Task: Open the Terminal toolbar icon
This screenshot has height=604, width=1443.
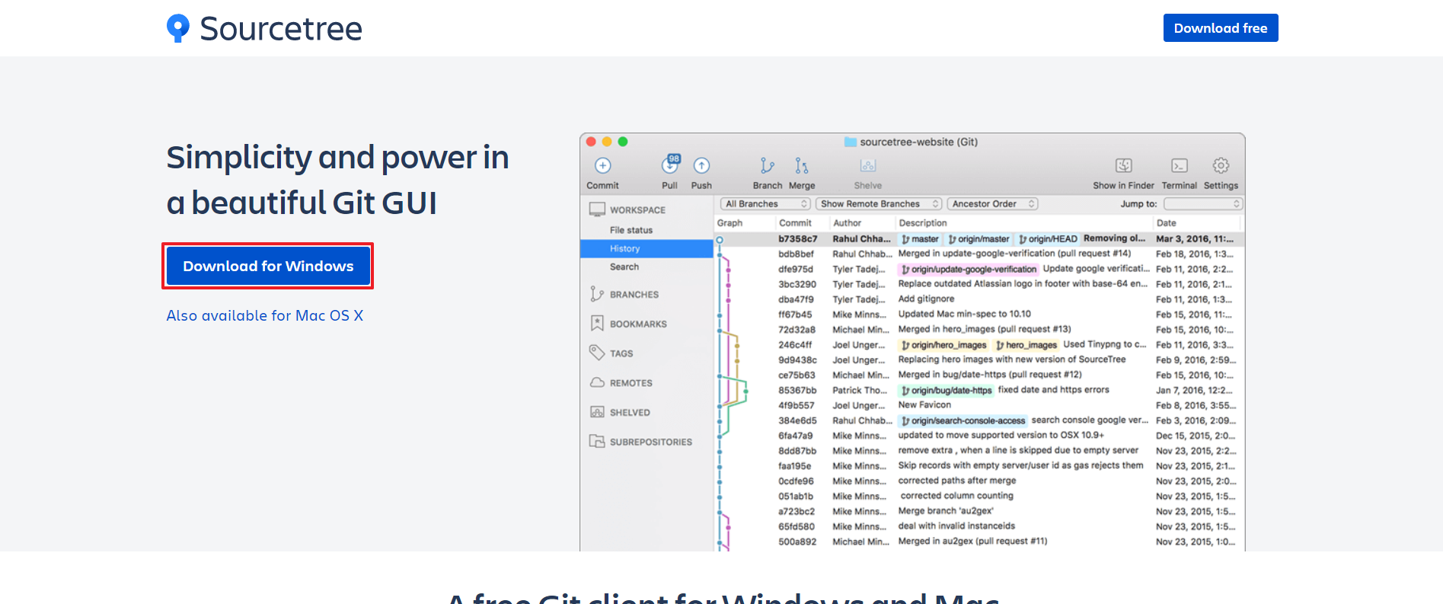Action: (x=1180, y=165)
